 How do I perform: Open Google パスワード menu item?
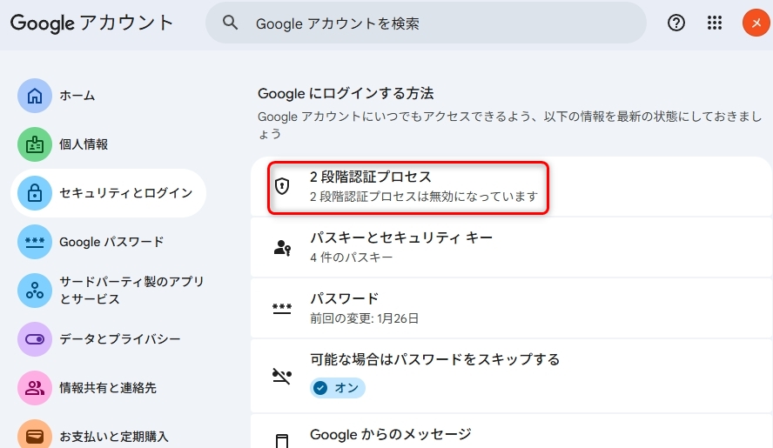[108, 242]
